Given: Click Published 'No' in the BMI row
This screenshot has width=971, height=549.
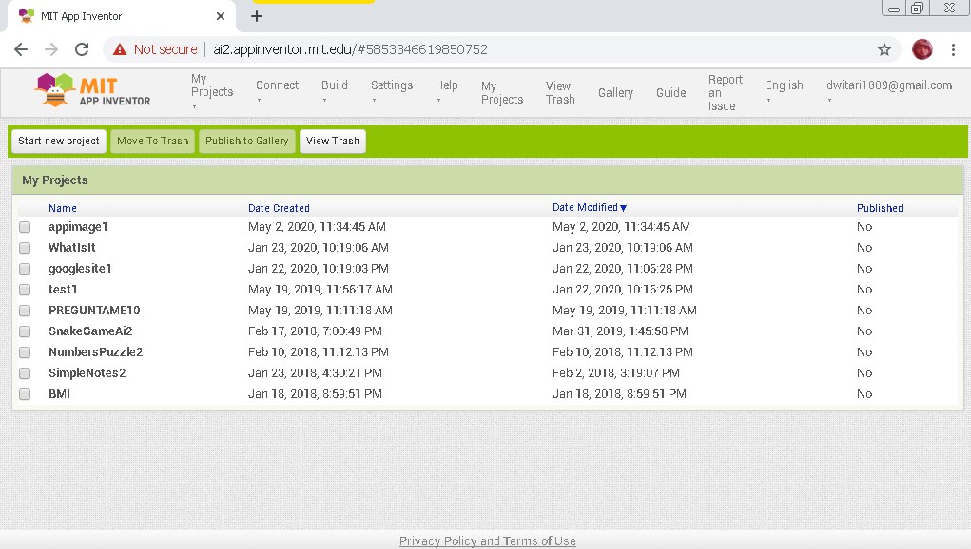Looking at the screenshot, I should coord(864,394).
